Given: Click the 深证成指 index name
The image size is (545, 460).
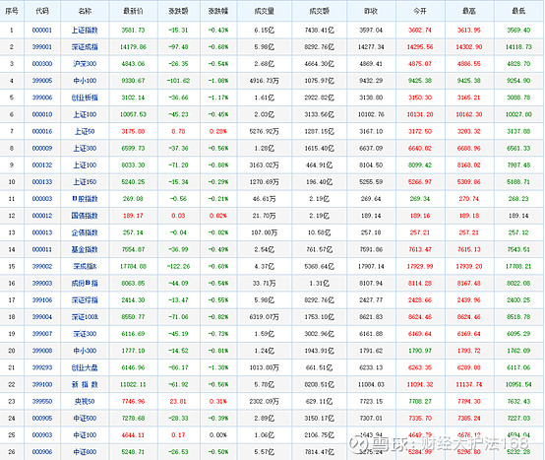Looking at the screenshot, I should (85, 47).
